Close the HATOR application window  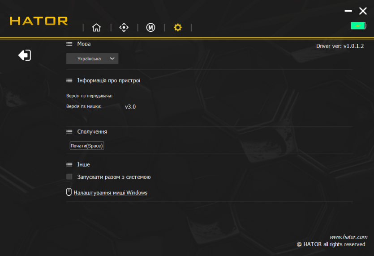pyautogui.click(x=363, y=11)
